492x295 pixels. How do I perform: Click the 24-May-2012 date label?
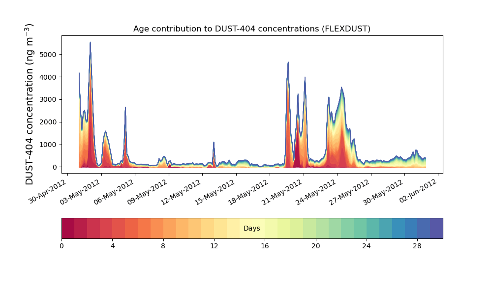click(x=316, y=192)
